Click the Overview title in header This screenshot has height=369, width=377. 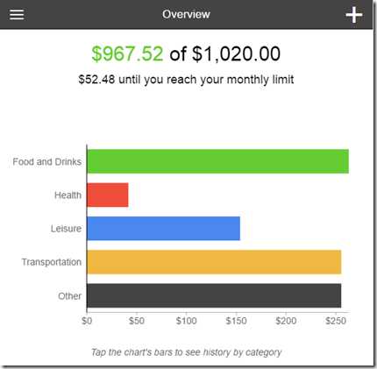pyautogui.click(x=186, y=14)
